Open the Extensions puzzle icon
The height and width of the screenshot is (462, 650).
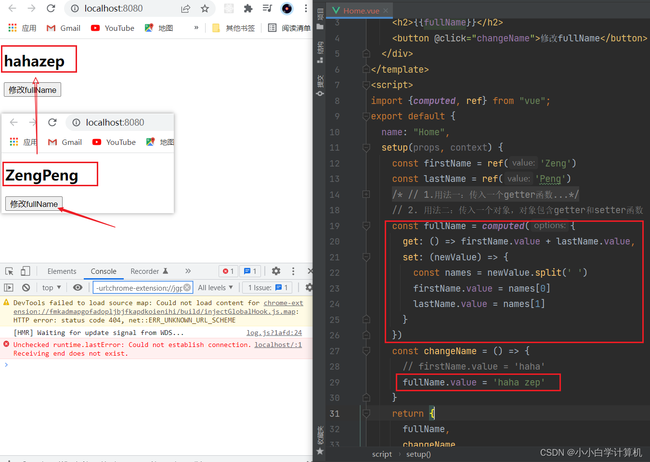(248, 9)
